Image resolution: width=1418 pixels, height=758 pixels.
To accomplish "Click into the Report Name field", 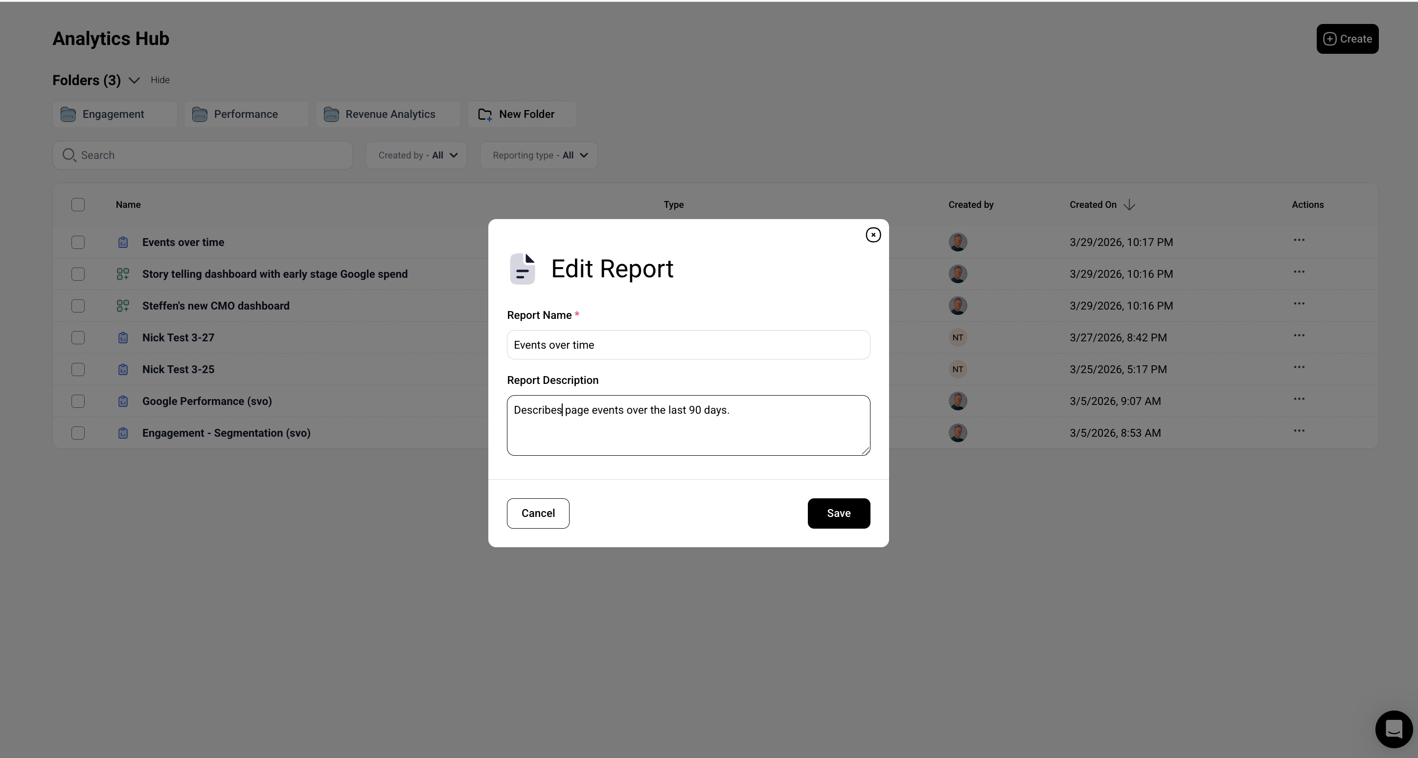I will coord(688,345).
